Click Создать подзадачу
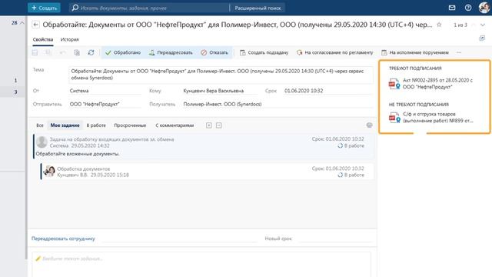The height and width of the screenshot is (277, 492). pos(264,52)
